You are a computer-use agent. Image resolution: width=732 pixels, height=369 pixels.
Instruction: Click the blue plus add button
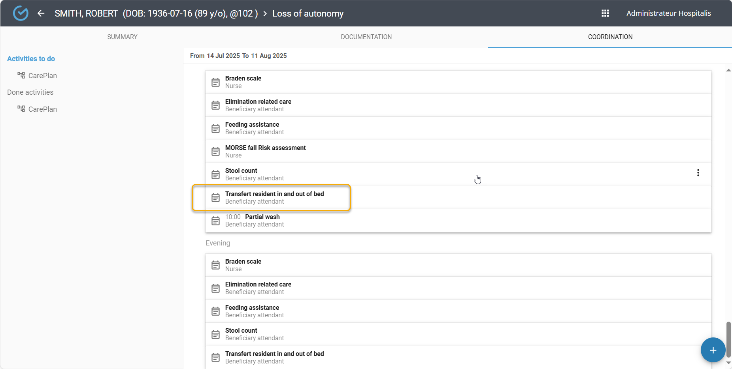[713, 350]
